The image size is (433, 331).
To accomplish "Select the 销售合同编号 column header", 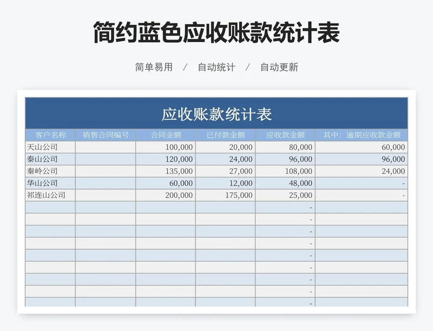I will pos(106,135).
